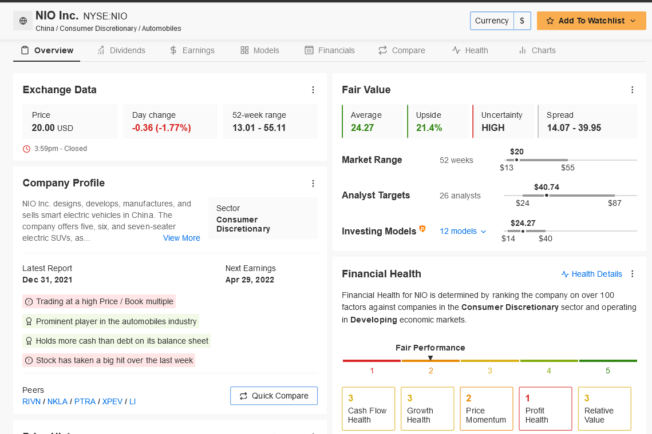Screen dimensions: 652x434
Task: Click the Investing Models $24.27 marker
Action: point(523,231)
